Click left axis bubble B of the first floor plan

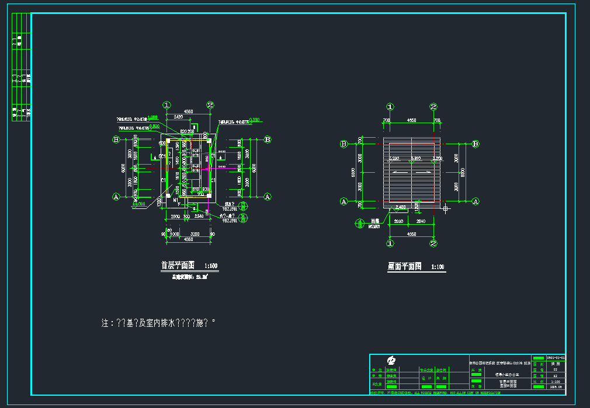coord(116,140)
